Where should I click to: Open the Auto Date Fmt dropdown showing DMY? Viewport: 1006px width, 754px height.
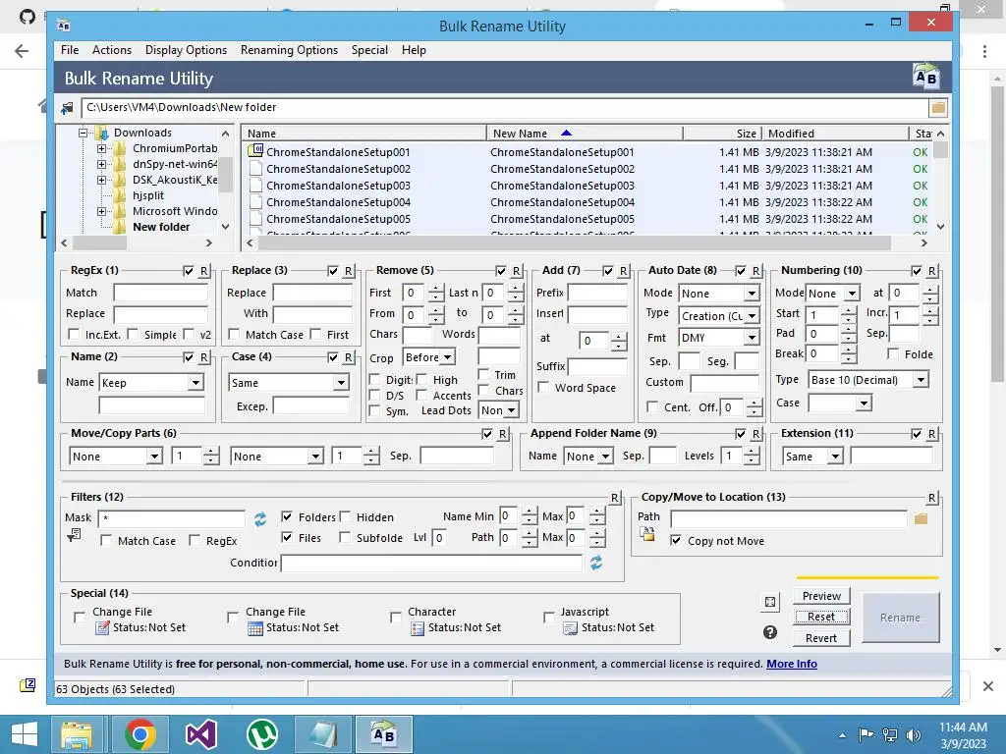tap(752, 338)
